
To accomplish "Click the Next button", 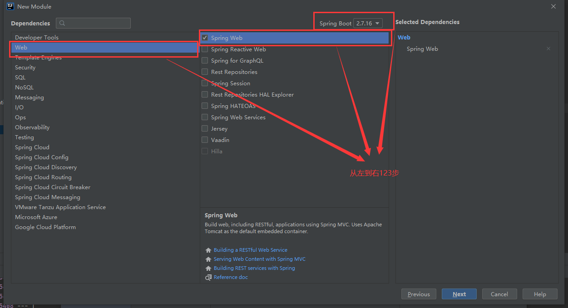I will tap(459, 294).
